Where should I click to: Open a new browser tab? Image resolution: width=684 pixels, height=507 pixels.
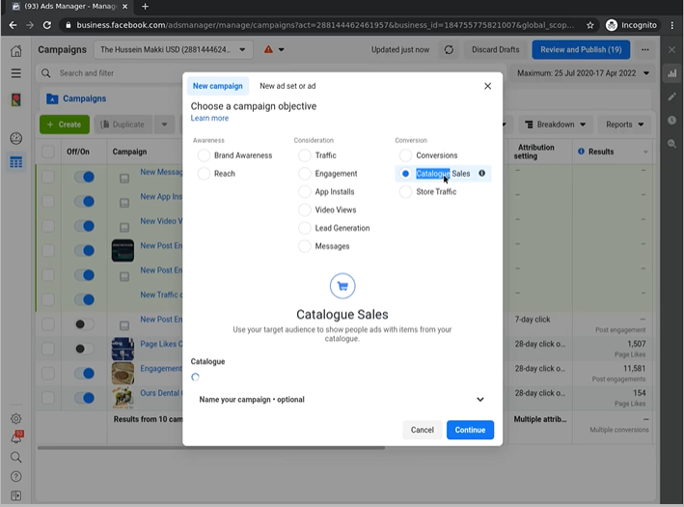(x=146, y=7)
